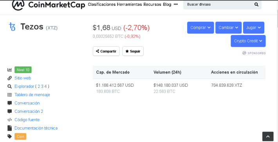Click the scroll-to-top arrow button

268,137
